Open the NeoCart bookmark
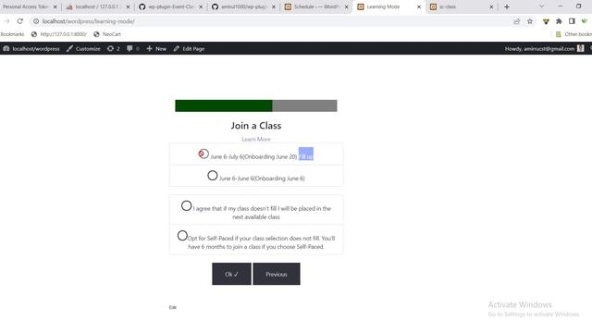 click(x=107, y=34)
